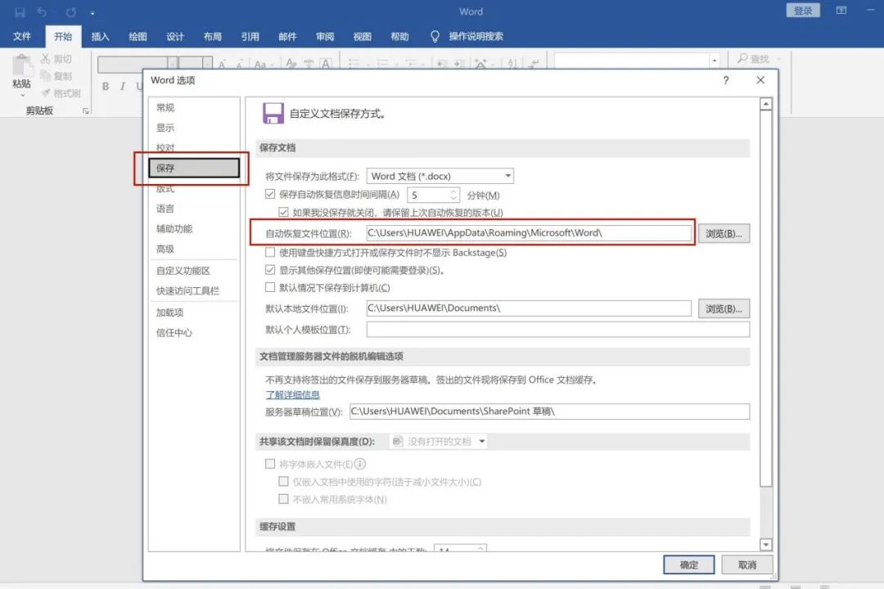Click the Decrease Indent icon
The height and width of the screenshot is (589, 884).
point(442,64)
